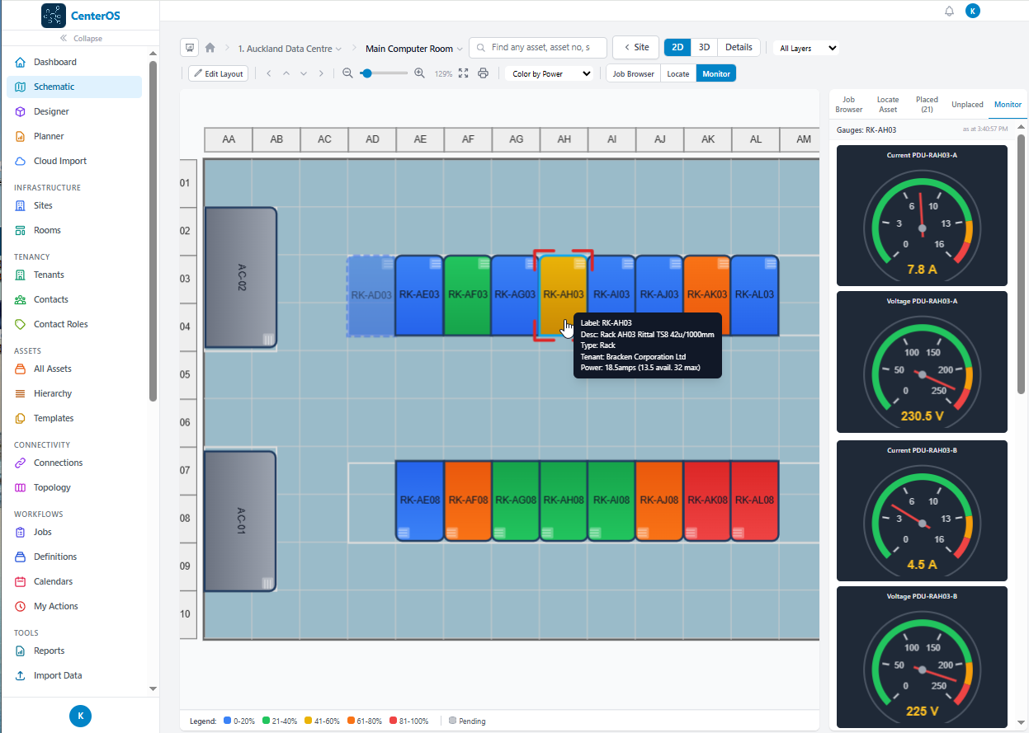Click the Edit Layout button
The image size is (1029, 733).
coord(218,73)
